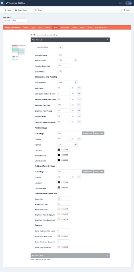Screen dimensions: 134x272
Task: Click the Button Hover Color swatch
Action: click(x=59, y=209)
